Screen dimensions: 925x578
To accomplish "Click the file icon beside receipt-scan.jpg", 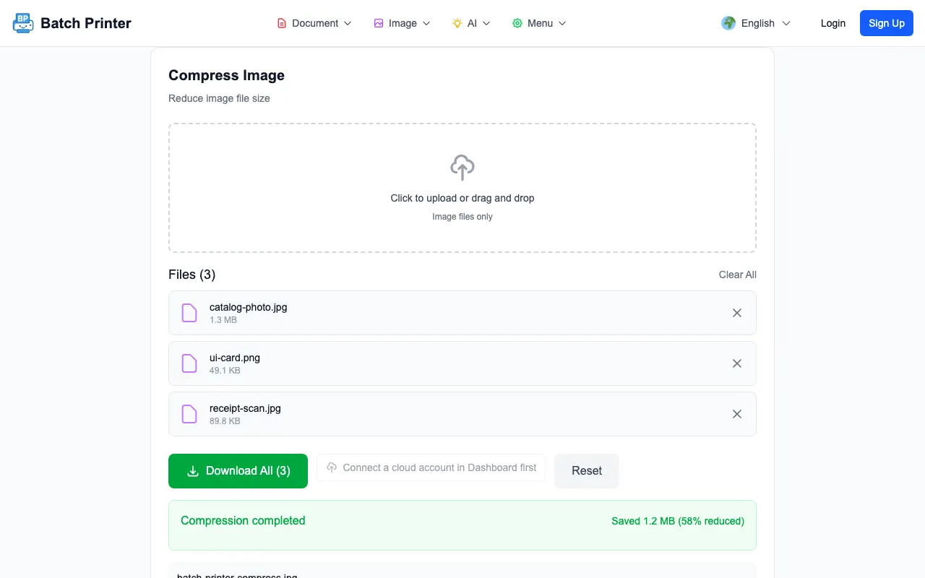I will coord(189,414).
